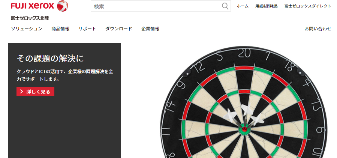
Task: Visit 富士ゼロックスダイレクト link
Action: [308, 6]
